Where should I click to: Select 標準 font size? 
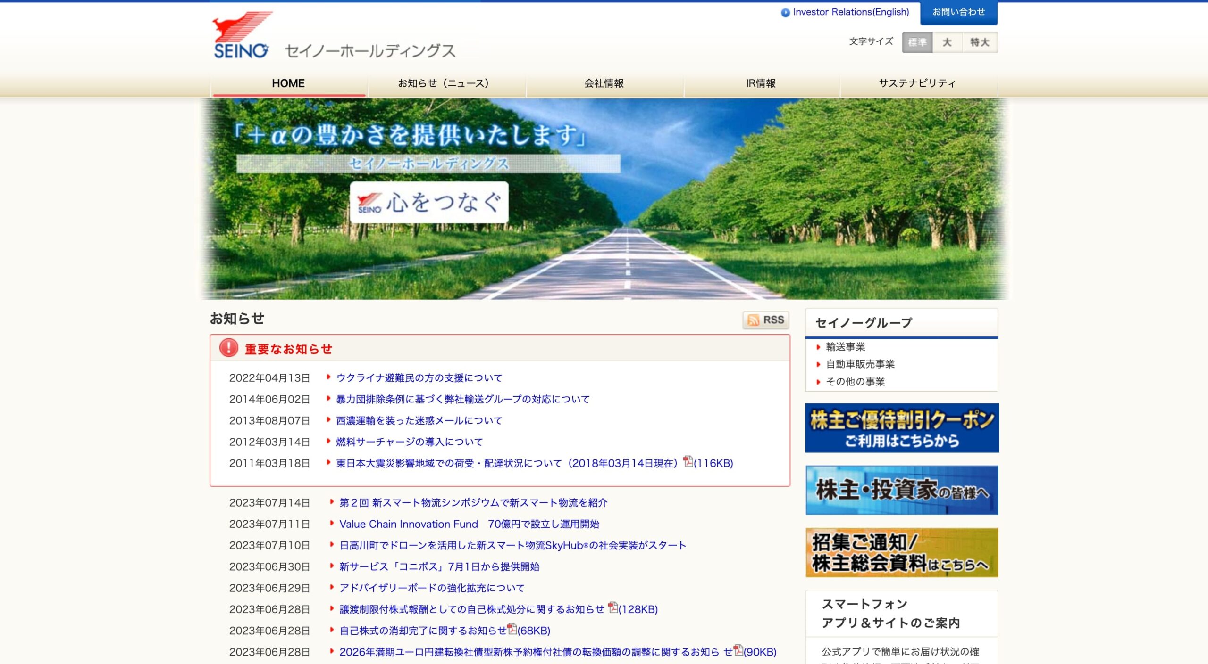[917, 42]
